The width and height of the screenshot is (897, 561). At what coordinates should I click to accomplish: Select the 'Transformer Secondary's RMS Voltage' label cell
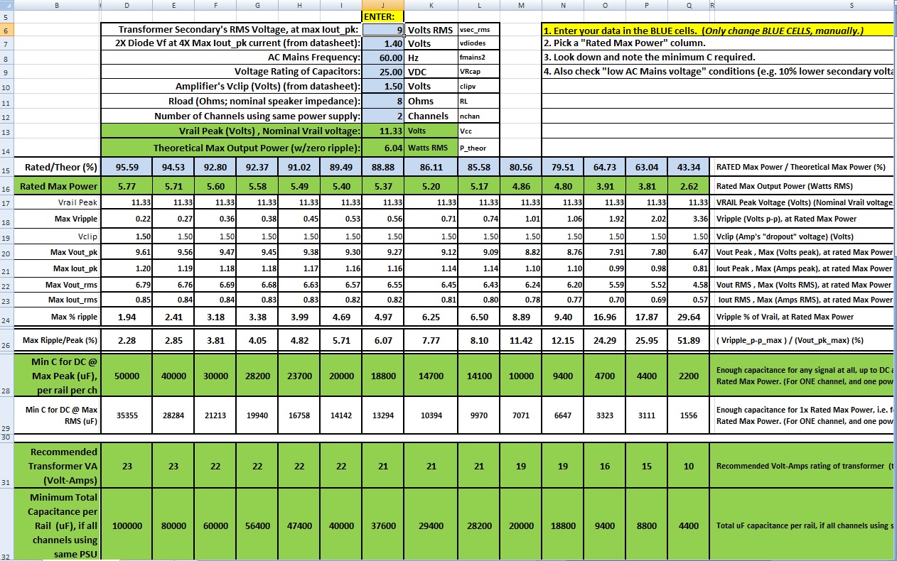pyautogui.click(x=232, y=30)
